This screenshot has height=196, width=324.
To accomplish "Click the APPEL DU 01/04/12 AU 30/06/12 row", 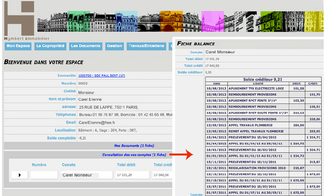I will 264,144.
